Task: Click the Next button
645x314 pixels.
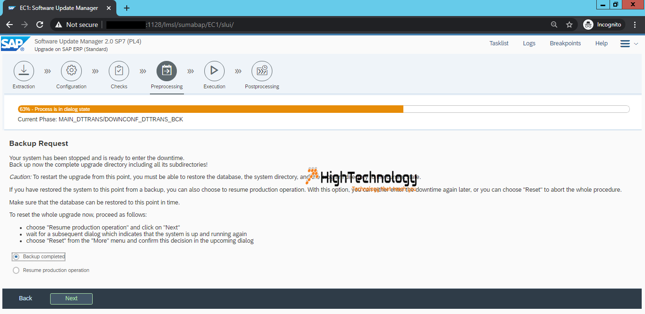Action: [x=71, y=298]
